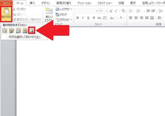Choose fourth paste option with link
This screenshot has height=116, width=165.
click(x=25, y=31)
